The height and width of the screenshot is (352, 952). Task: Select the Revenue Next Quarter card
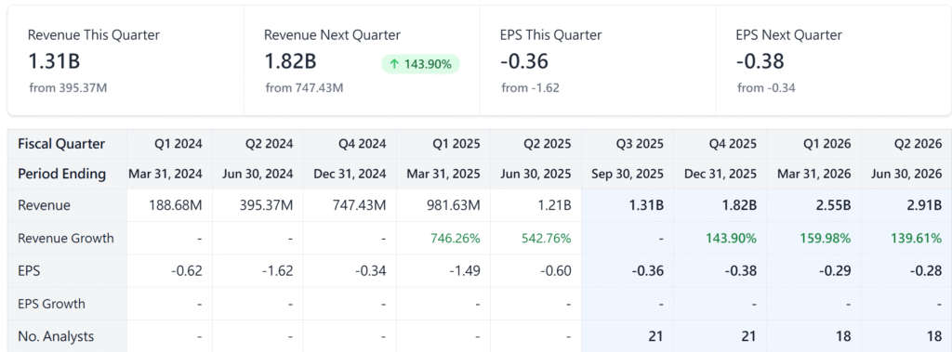[362, 60]
